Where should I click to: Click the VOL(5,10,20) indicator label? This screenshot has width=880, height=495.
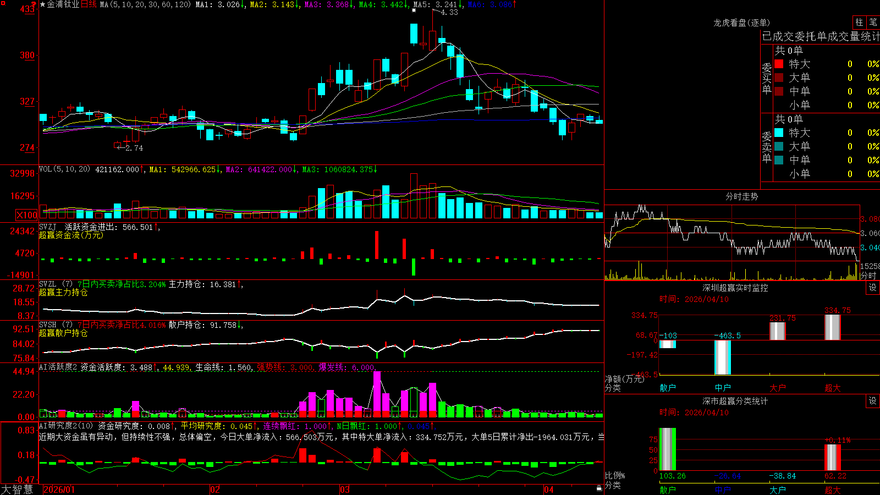point(65,169)
